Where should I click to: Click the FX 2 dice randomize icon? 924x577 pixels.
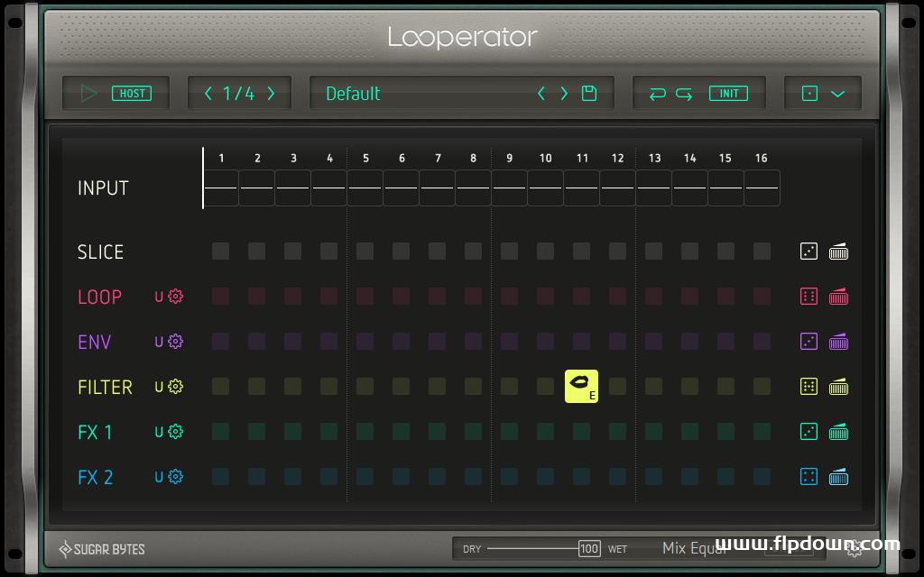tap(809, 477)
